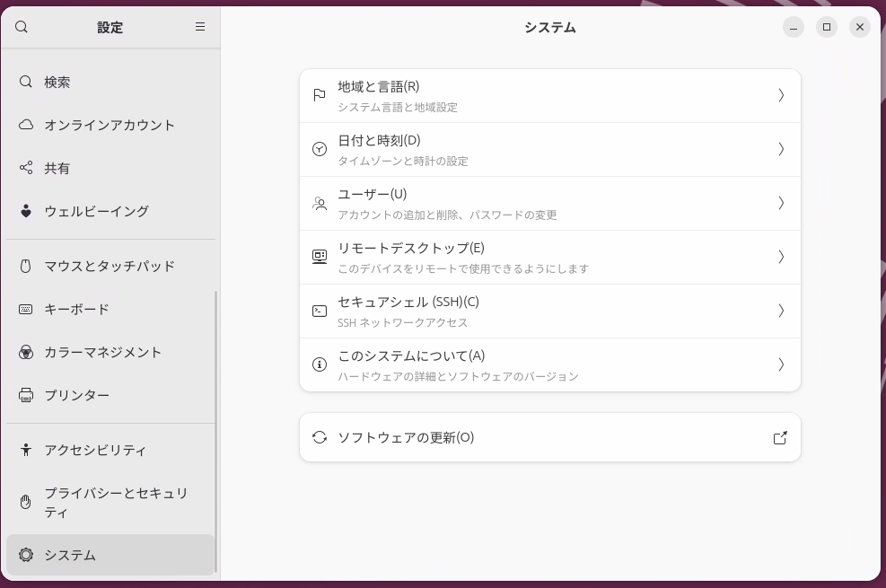This screenshot has height=588, width=886.
Task: Open ウェルビーイング settings panel
Action: 110,211
